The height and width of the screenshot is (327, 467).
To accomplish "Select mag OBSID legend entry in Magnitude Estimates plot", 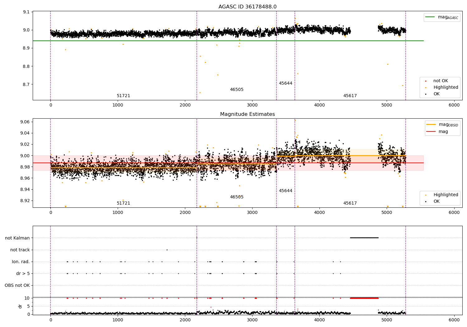I will point(442,125).
